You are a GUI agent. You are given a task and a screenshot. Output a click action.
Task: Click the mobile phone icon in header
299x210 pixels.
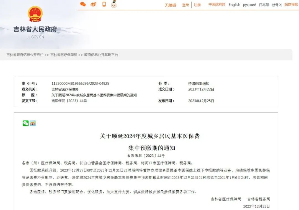pyautogui.click(x=104, y=4)
